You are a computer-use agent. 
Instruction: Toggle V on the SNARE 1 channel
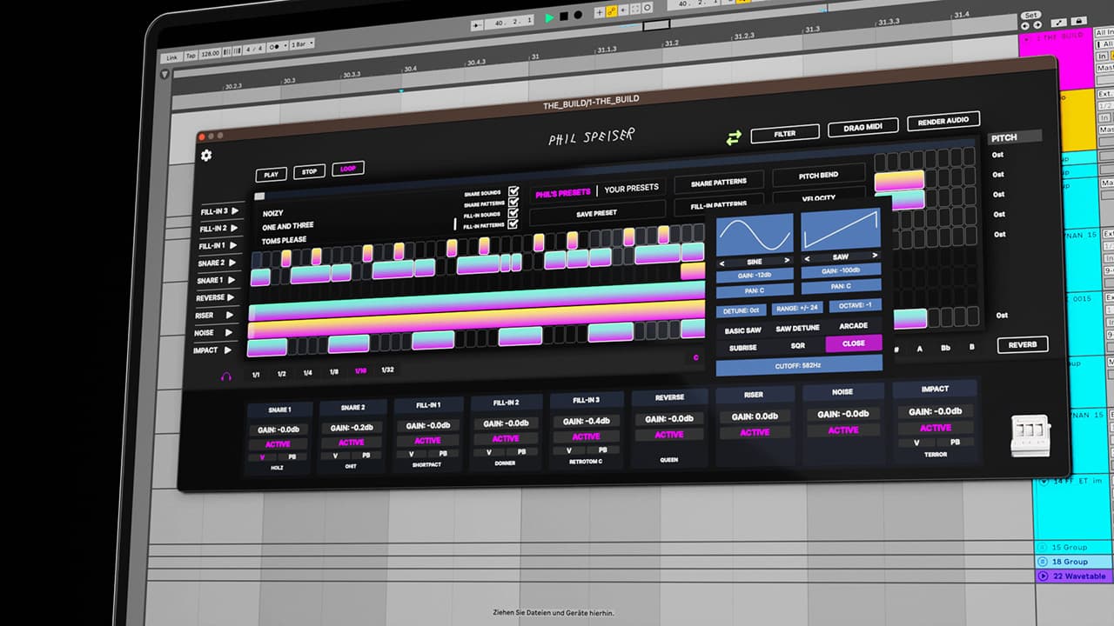coord(262,456)
